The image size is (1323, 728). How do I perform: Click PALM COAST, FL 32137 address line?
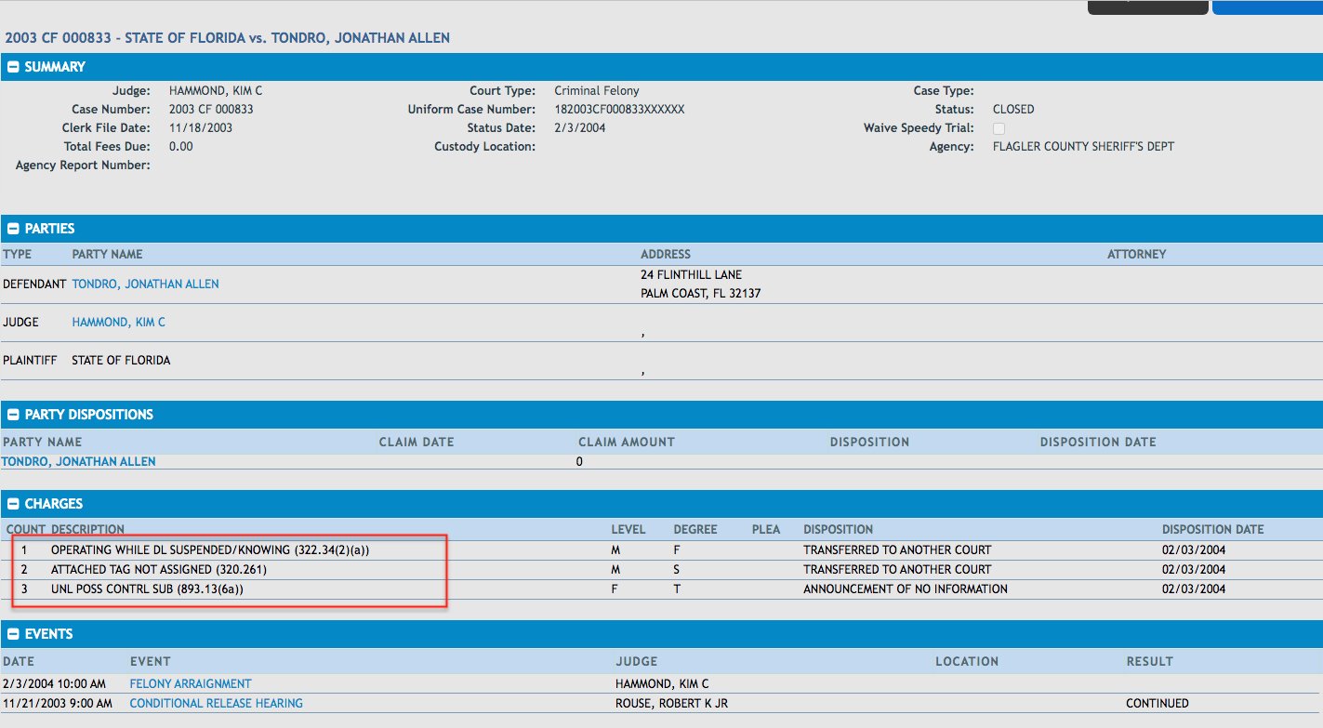tap(701, 293)
